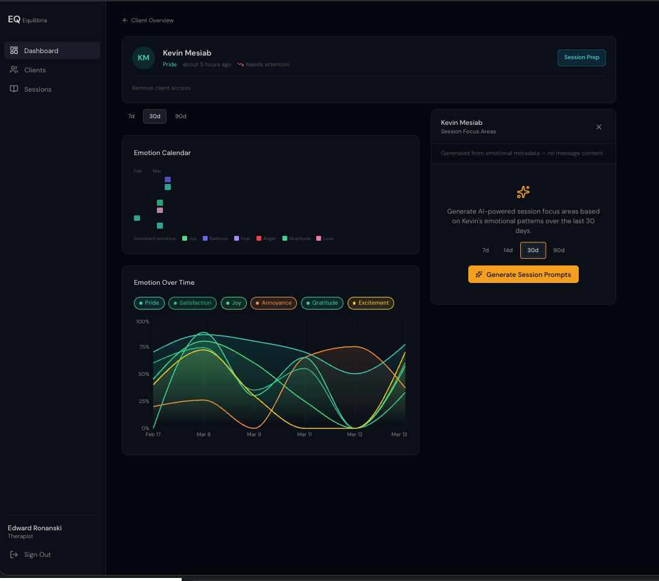659x581 pixels.
Task: Click the Dashboard grid icon in sidebar
Action: tap(14, 51)
